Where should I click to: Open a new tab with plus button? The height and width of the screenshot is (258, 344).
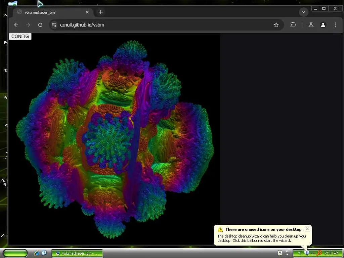tap(101, 12)
